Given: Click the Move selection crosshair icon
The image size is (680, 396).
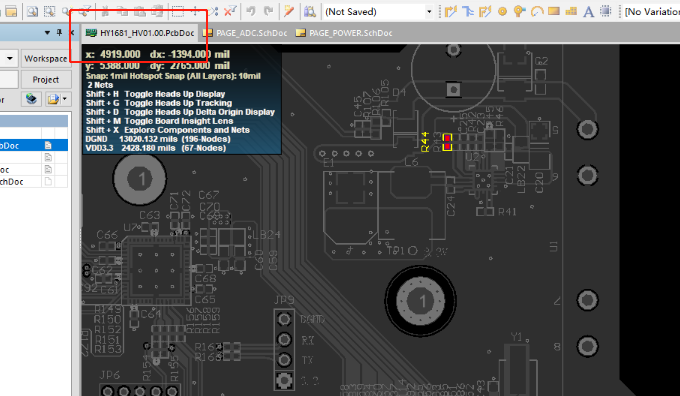Looking at the screenshot, I should pyautogui.click(x=195, y=11).
